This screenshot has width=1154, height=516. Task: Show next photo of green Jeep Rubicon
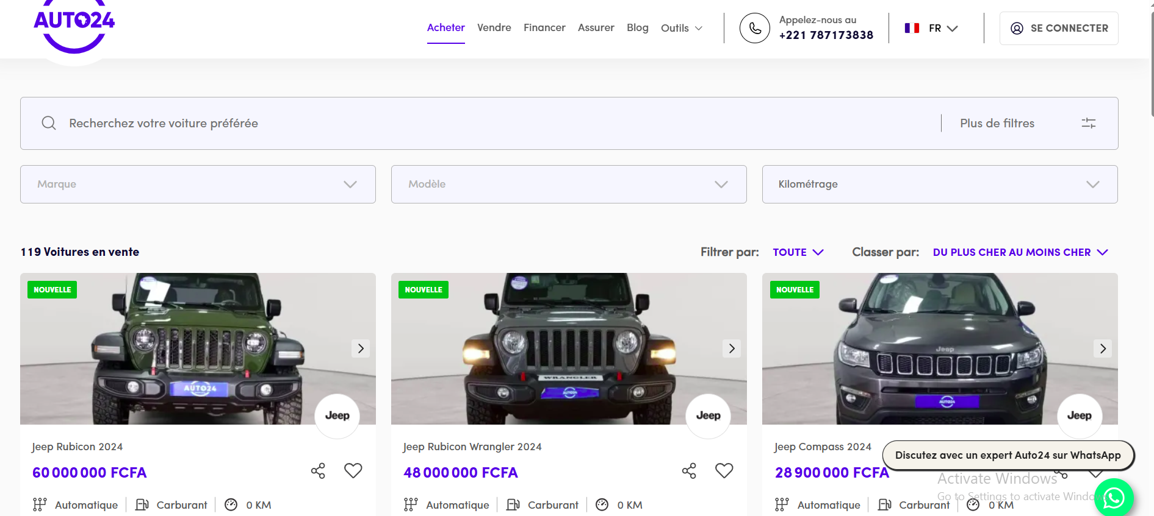361,348
